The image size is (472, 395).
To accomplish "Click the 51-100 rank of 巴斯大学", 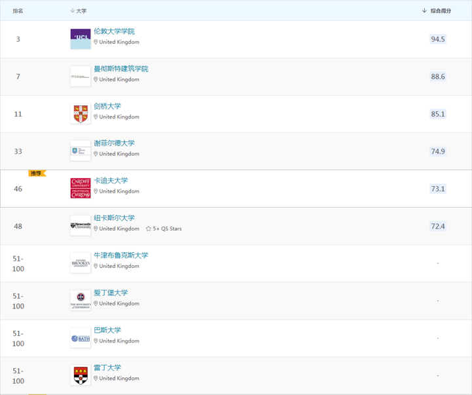I will [x=18, y=339].
